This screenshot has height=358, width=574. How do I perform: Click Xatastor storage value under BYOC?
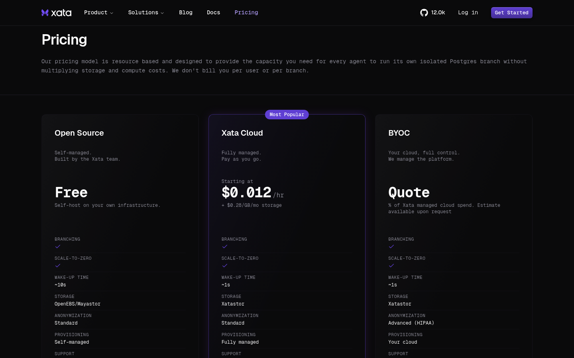[400, 304]
